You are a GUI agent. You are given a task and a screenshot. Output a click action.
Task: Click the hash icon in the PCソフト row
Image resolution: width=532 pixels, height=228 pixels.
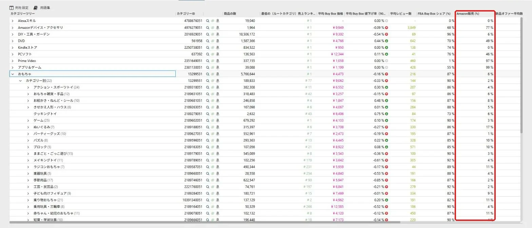click(213, 54)
